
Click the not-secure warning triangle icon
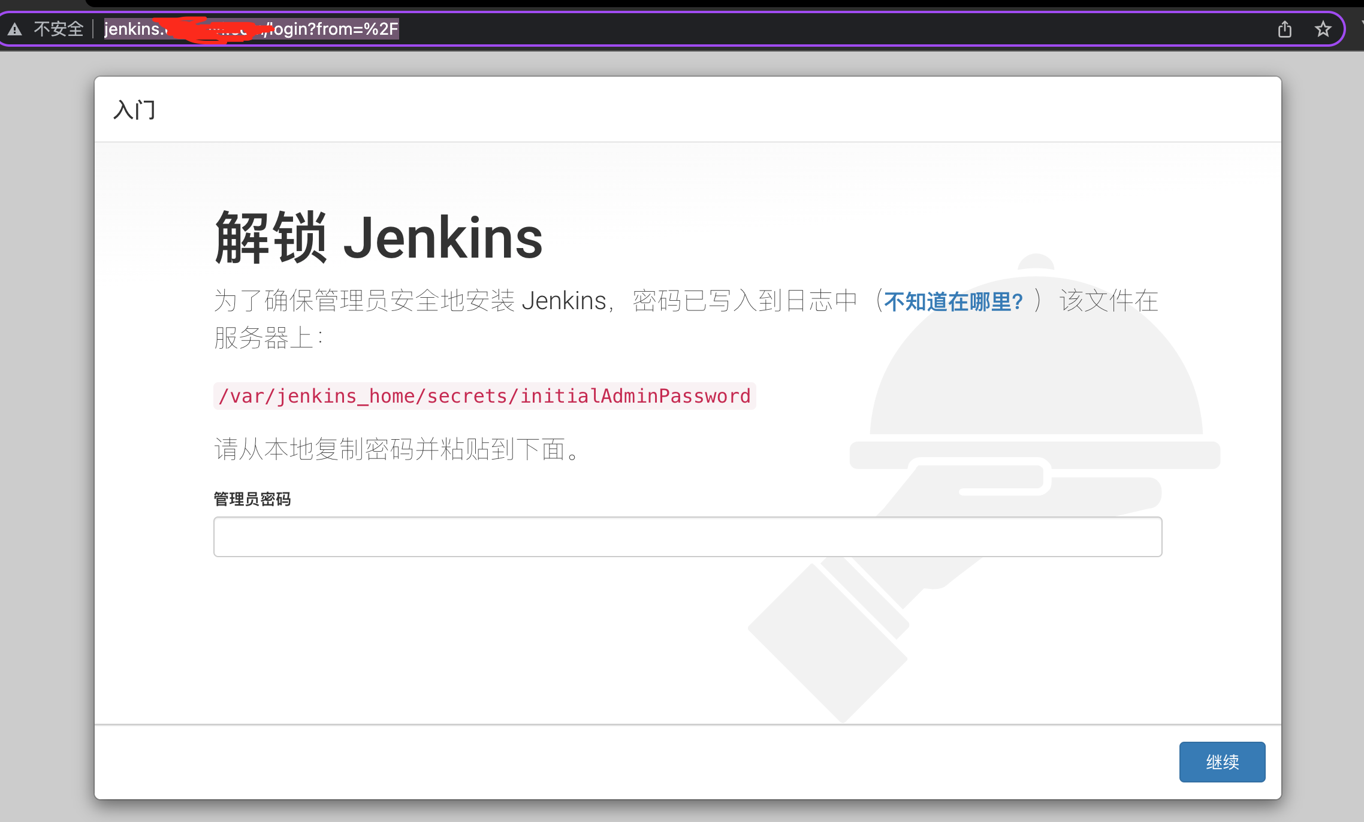(x=15, y=29)
